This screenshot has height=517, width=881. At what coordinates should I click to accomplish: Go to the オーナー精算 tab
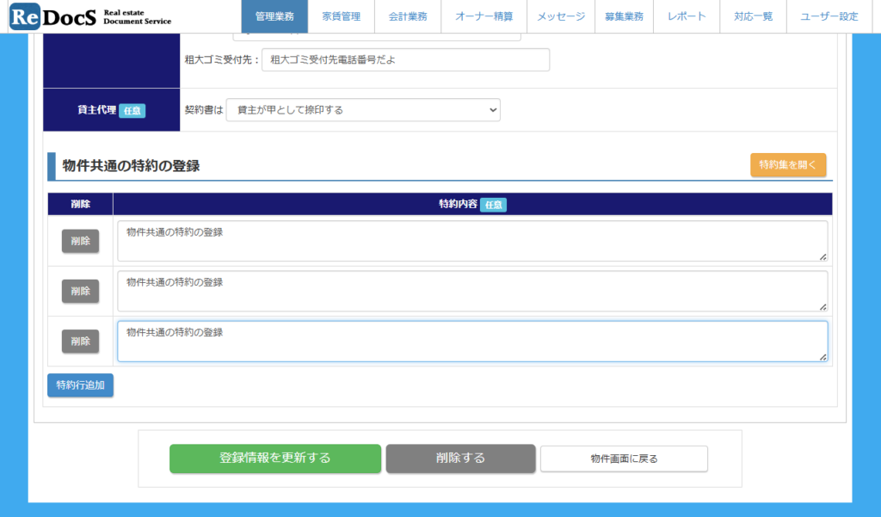point(484,16)
